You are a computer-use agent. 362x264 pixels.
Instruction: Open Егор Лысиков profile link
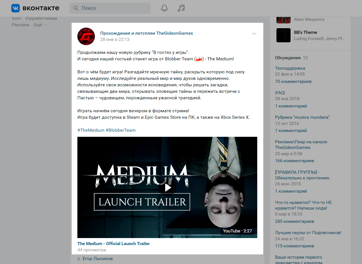[x=98, y=259]
